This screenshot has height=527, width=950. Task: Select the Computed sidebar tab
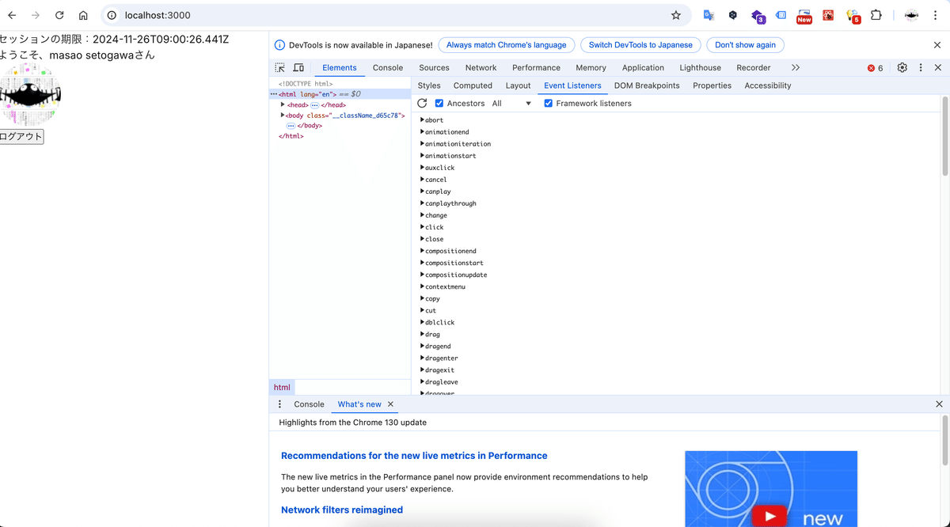(x=473, y=85)
